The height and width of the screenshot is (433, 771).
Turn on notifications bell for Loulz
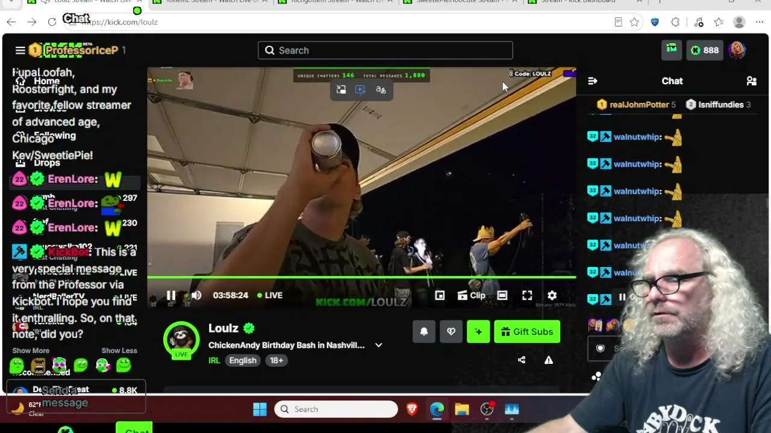424,331
